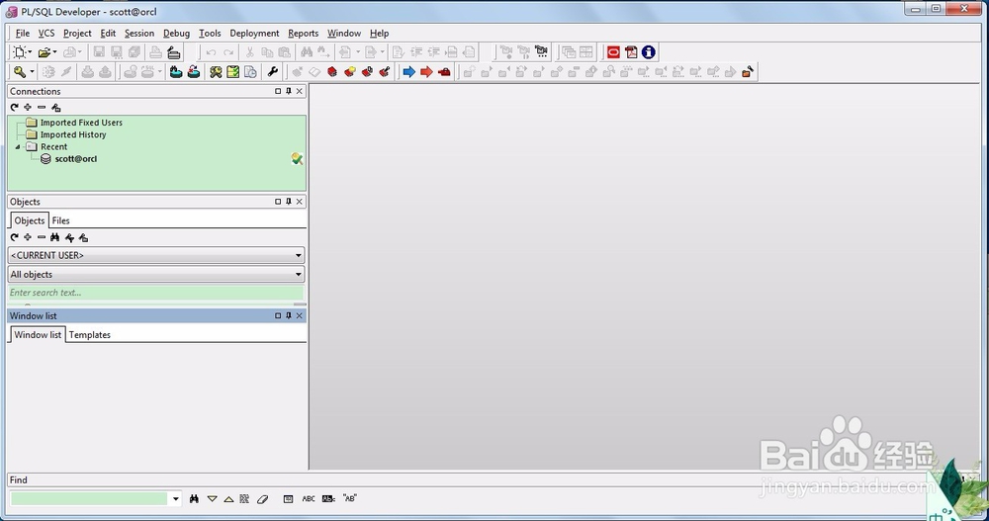The height and width of the screenshot is (521, 989).
Task: Click the orange folder with wrench icon
Action: pyautogui.click(x=748, y=72)
